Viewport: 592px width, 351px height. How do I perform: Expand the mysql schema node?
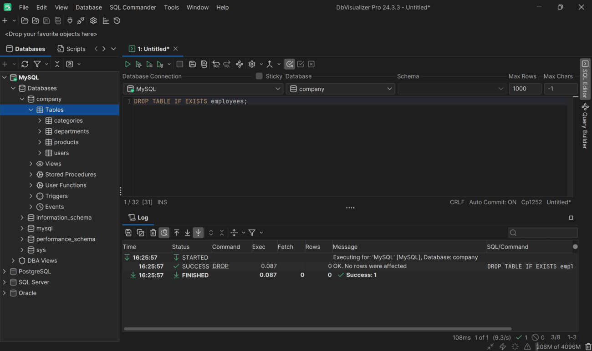(21, 228)
